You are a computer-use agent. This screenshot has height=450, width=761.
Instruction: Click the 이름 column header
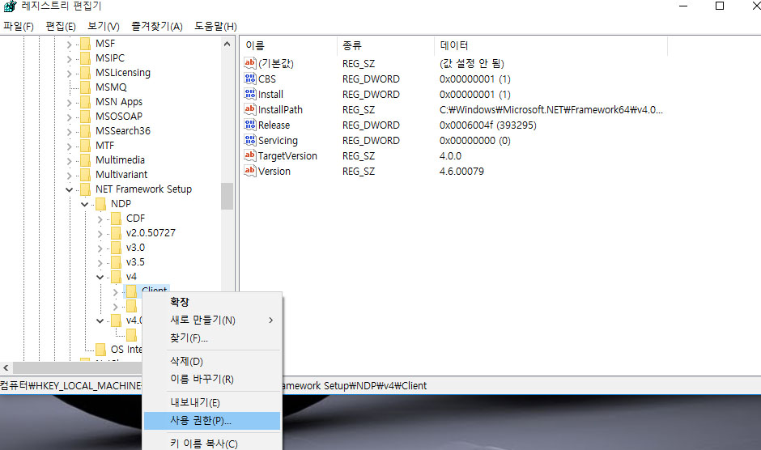tap(255, 45)
